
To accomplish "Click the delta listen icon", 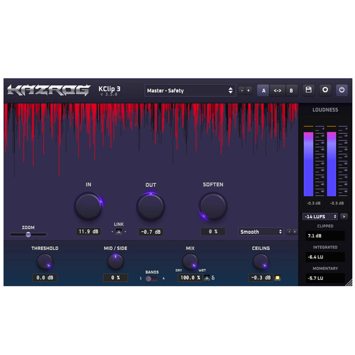I will tap(213, 278).
